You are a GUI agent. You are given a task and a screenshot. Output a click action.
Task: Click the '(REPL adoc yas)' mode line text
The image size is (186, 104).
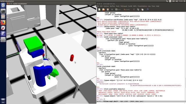[x=137, y=101]
